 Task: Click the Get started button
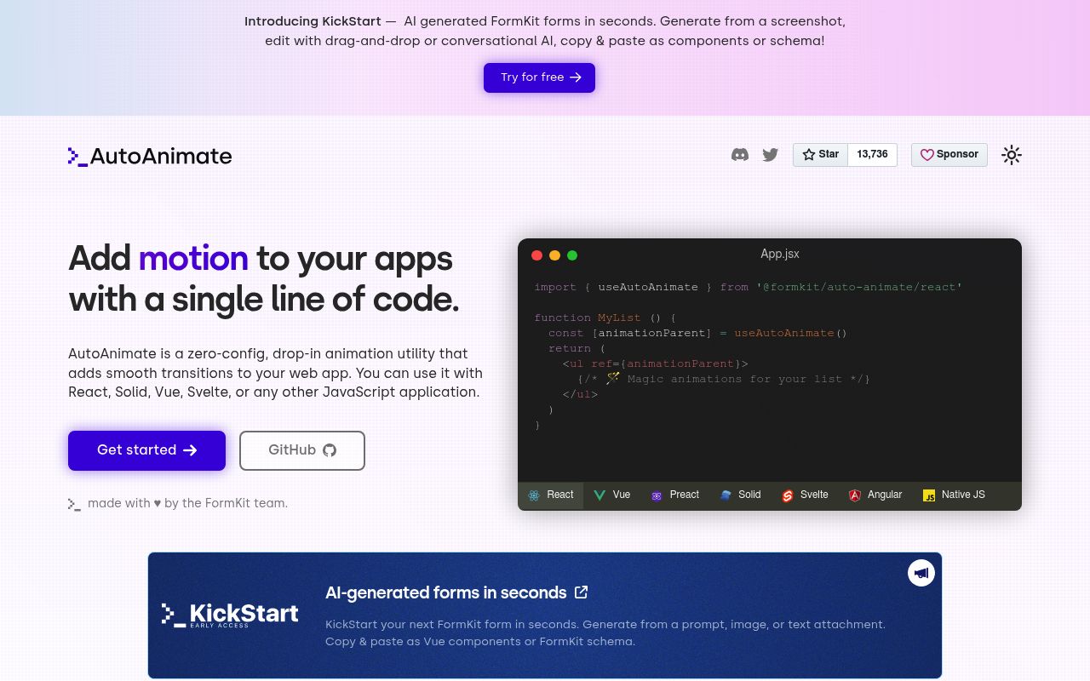click(x=146, y=450)
